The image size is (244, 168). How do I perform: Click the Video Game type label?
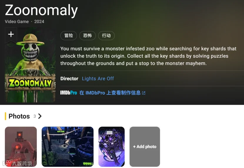pos(17,22)
